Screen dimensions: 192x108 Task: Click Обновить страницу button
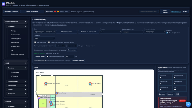click(x=11, y=12)
